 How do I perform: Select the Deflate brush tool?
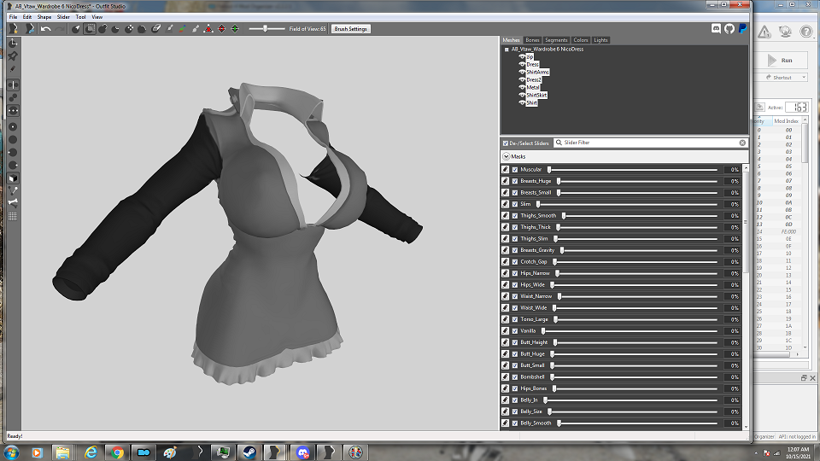pos(115,29)
